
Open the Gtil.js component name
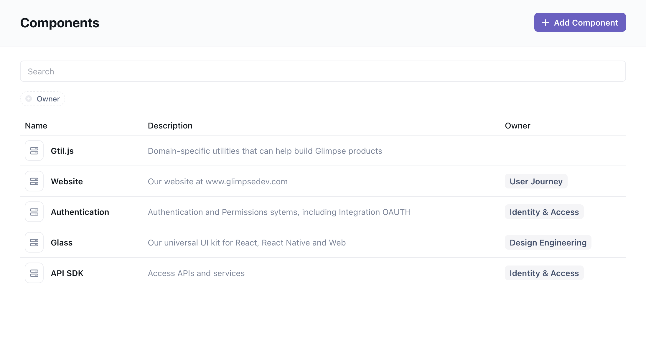(62, 151)
